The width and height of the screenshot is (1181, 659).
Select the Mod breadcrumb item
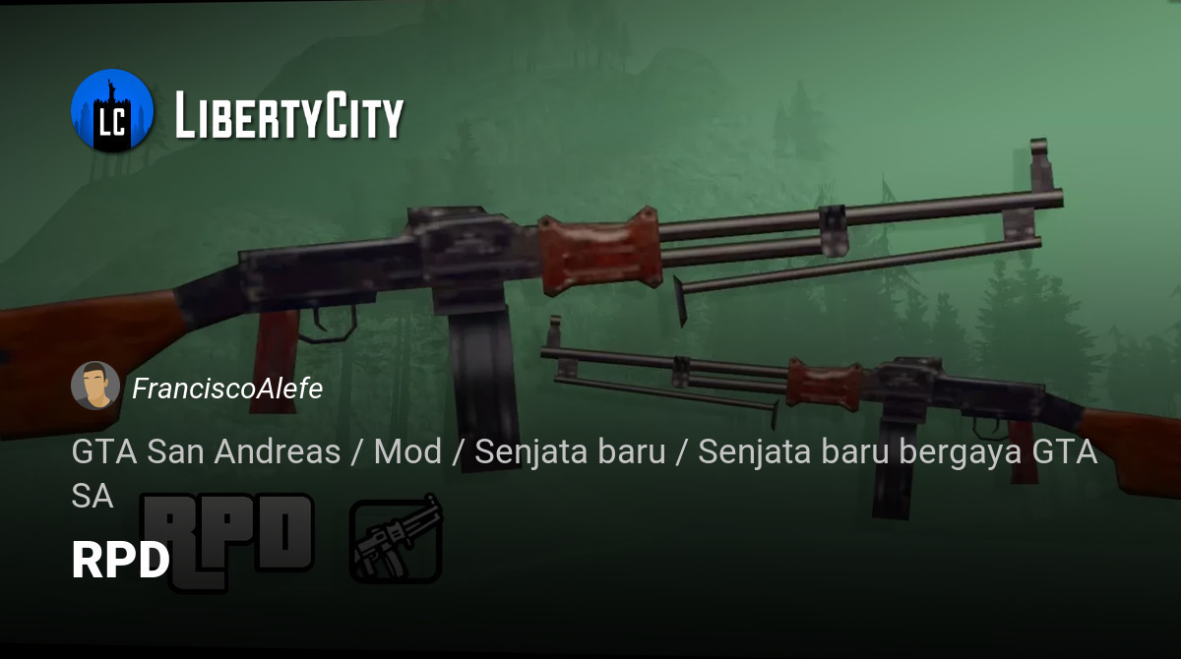coord(407,452)
